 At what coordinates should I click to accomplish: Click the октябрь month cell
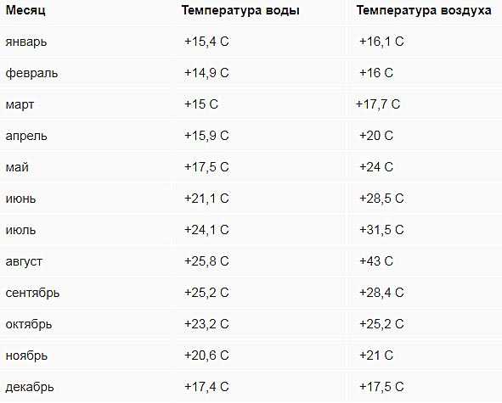pyautogui.click(x=29, y=324)
